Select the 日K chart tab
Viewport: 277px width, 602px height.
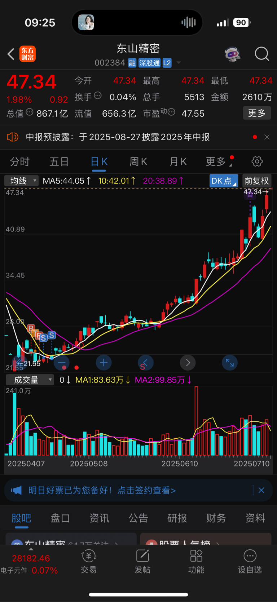(99, 162)
